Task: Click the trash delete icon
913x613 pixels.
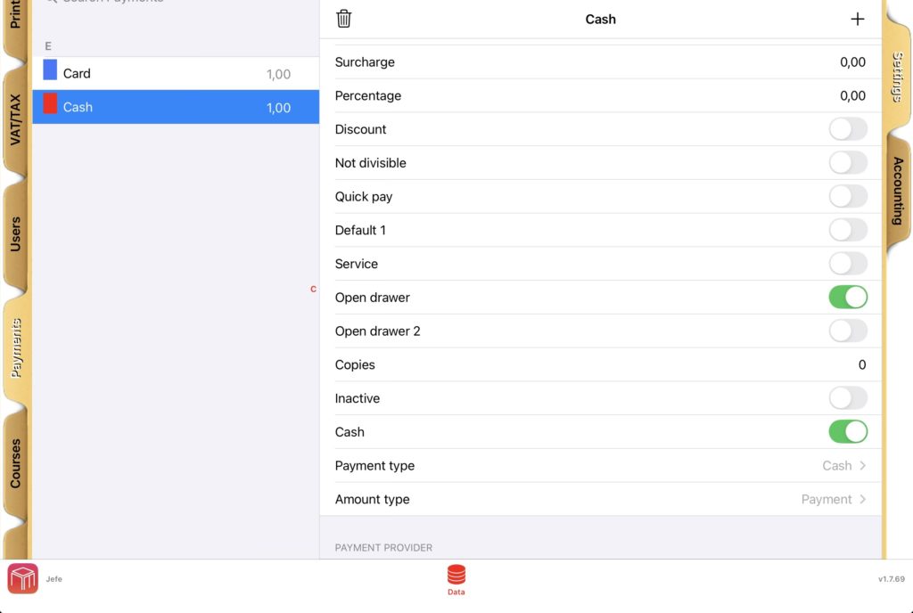Action: (344, 19)
